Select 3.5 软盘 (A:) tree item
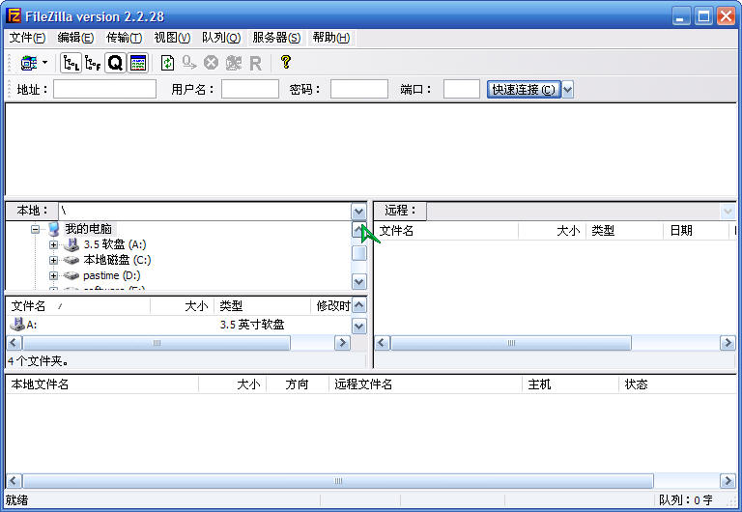This screenshot has height=512, width=742. pos(115,244)
